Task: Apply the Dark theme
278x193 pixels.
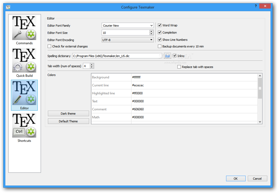Action: coord(68,114)
